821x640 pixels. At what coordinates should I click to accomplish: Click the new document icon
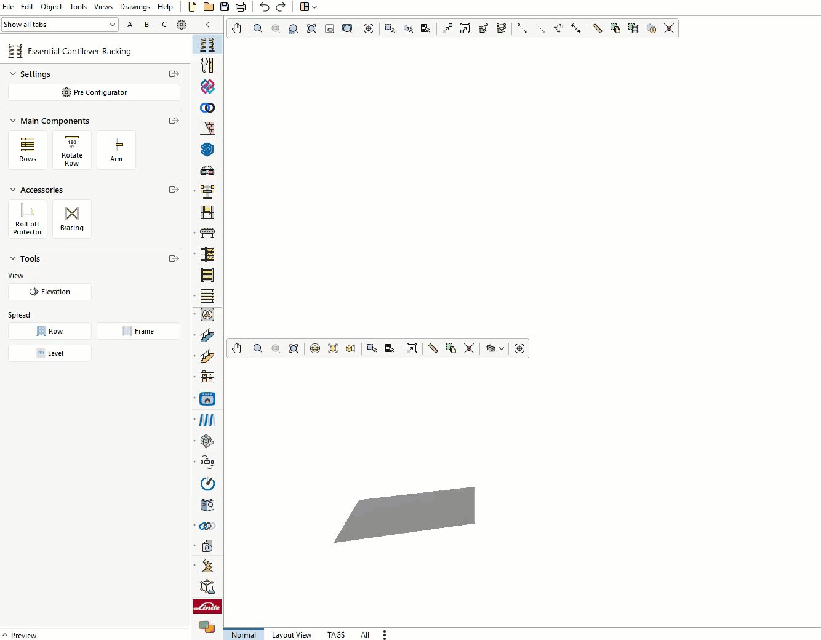coord(193,7)
